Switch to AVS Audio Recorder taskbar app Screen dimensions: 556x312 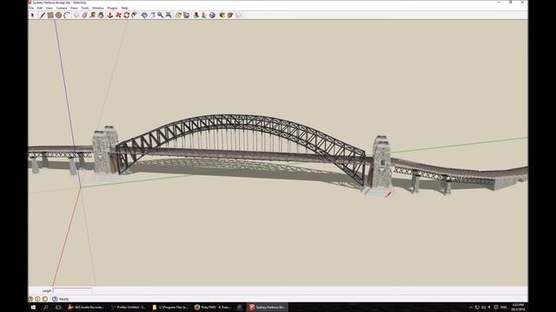(x=86, y=308)
